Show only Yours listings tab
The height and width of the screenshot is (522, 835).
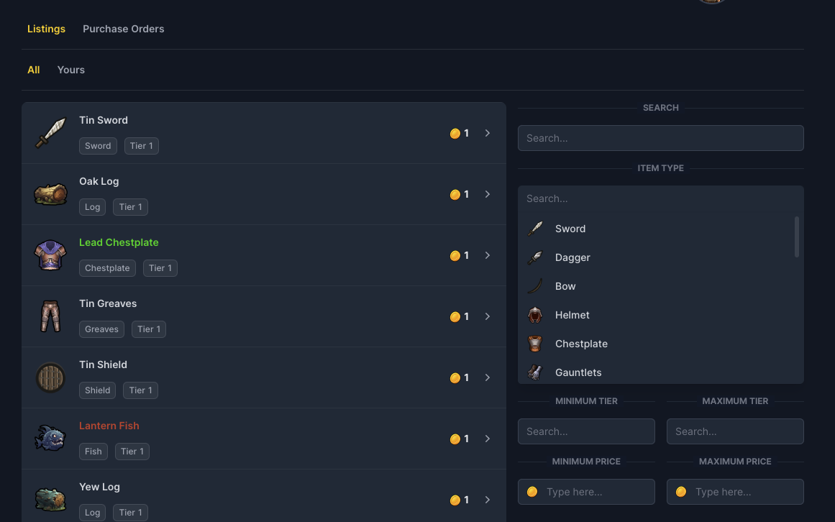click(70, 70)
